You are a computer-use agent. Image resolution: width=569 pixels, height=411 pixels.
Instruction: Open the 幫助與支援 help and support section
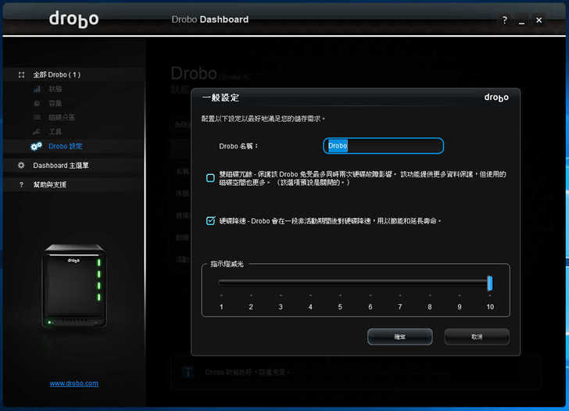point(49,184)
